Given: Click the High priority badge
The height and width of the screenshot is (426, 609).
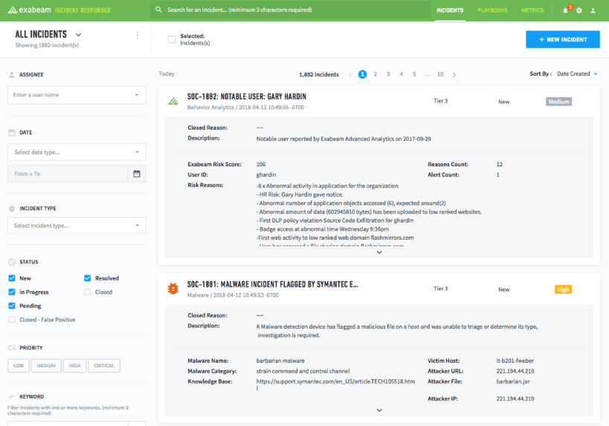Looking at the screenshot, I should coord(563,289).
